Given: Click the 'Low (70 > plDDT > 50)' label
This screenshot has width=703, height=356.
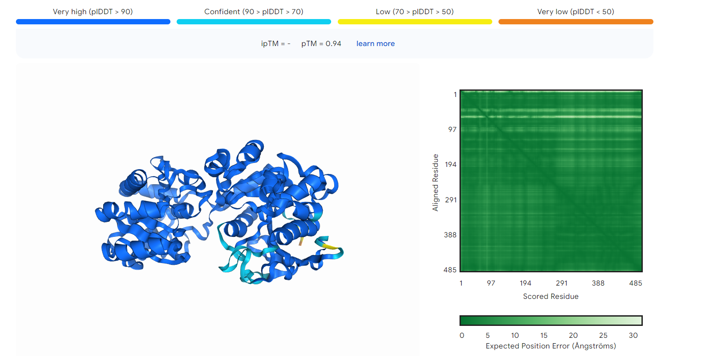Looking at the screenshot, I should 415,12.
